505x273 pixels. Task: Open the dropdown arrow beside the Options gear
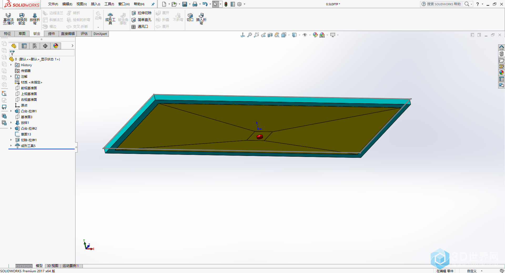point(244,4)
